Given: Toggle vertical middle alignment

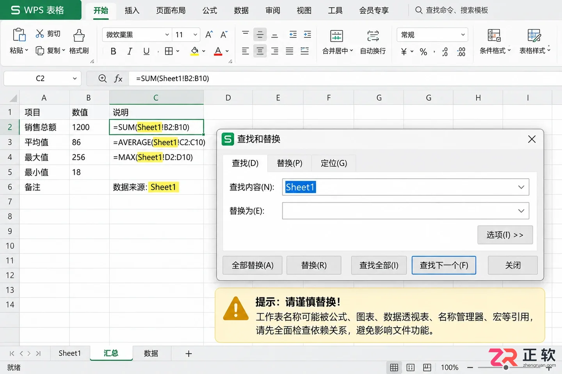Looking at the screenshot, I should 260,35.
